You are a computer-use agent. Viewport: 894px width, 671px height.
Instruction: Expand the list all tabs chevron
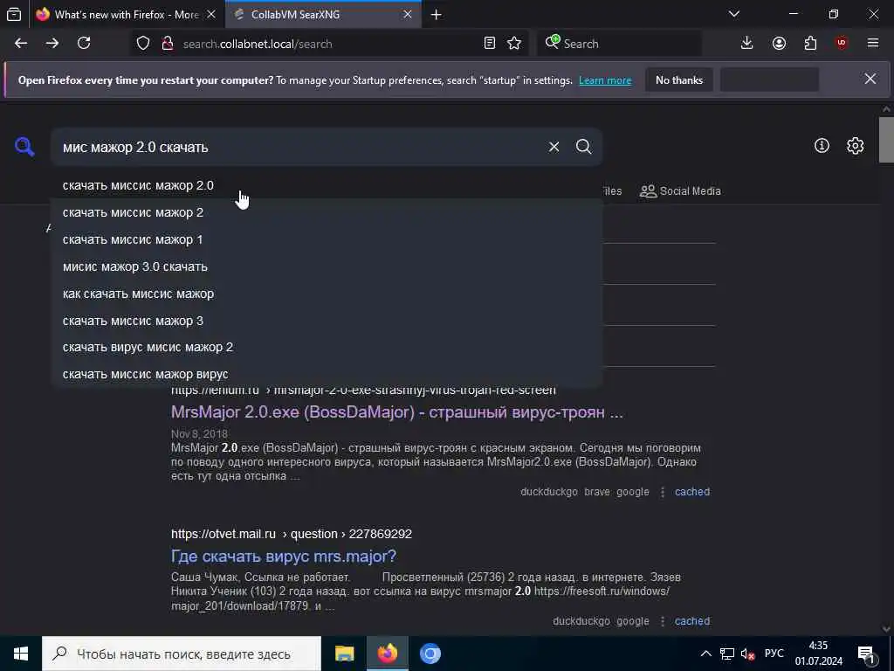tap(734, 14)
